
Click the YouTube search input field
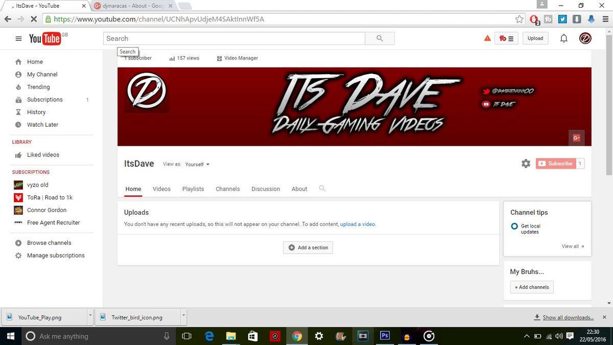click(x=234, y=38)
